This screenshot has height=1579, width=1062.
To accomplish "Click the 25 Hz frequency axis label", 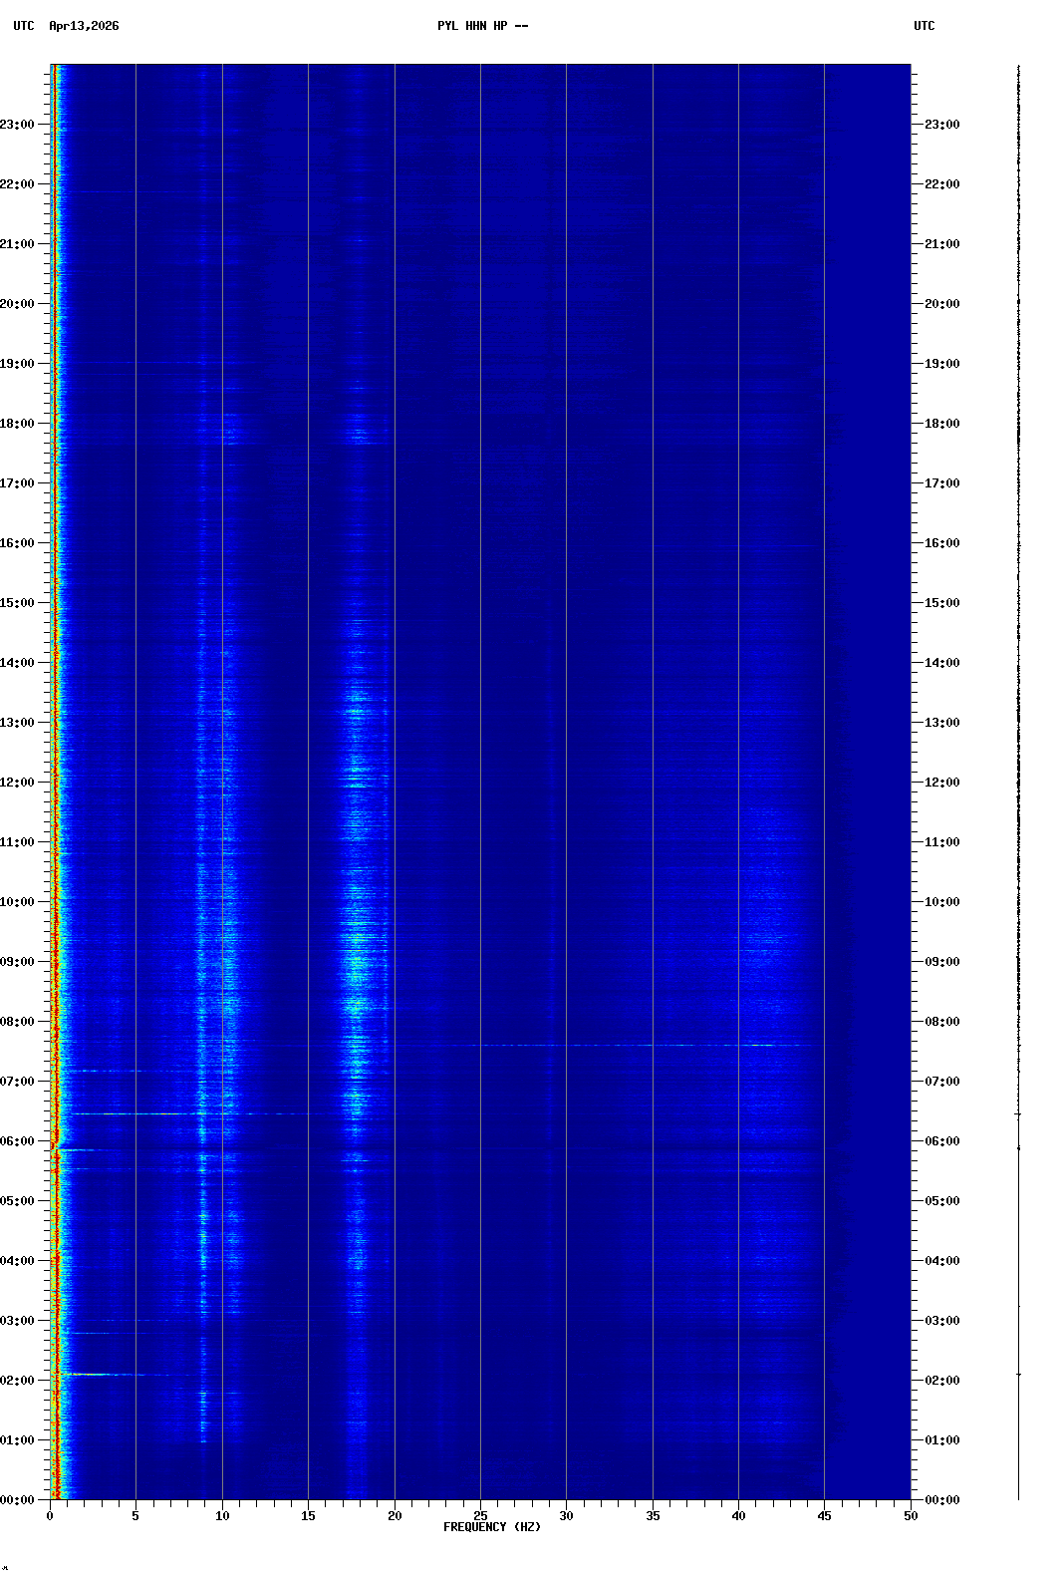I will click(480, 1516).
